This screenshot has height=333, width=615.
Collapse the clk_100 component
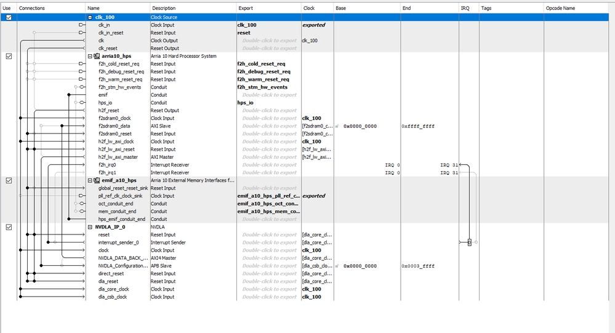[x=90, y=17]
